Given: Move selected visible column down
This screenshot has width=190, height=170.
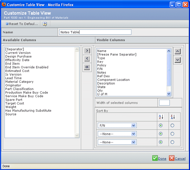Looking at the screenshot, I should point(177,60).
